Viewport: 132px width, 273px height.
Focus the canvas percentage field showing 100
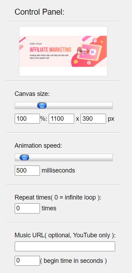click(x=27, y=119)
